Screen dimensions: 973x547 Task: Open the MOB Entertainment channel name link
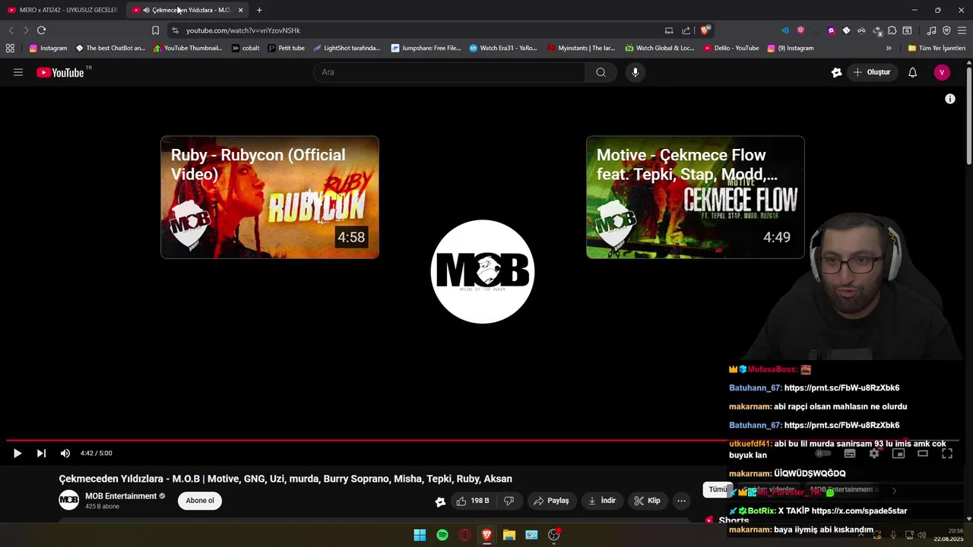[121, 496]
